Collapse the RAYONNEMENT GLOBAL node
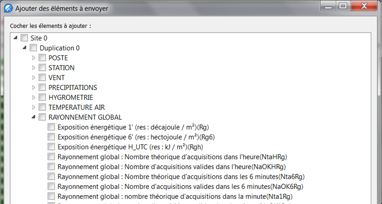382x204 pixels. pyautogui.click(x=34, y=117)
